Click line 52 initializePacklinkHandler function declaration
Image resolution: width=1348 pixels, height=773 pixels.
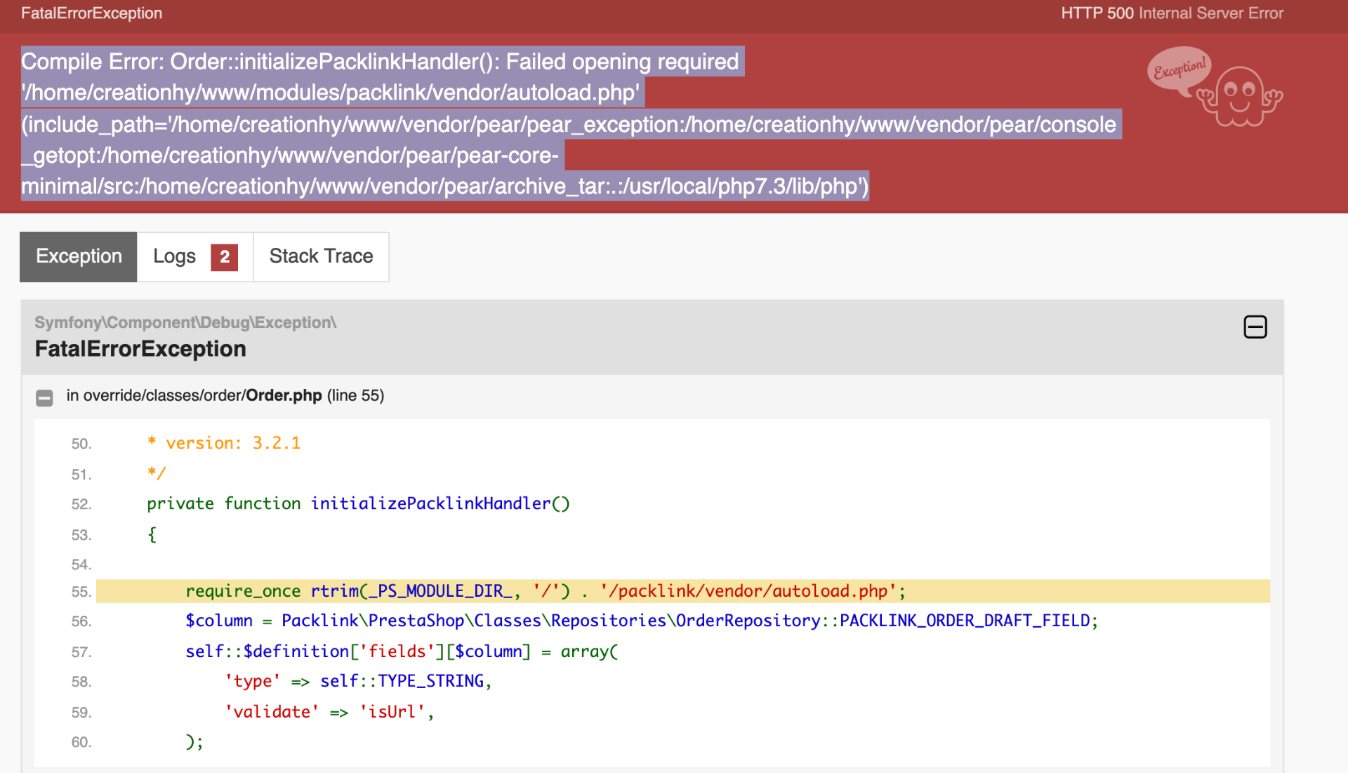pyautogui.click(x=358, y=503)
